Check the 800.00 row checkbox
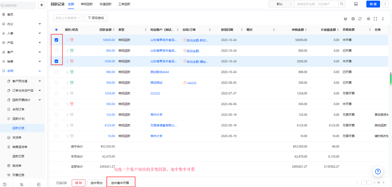Screen dimensions: 392x187 (56, 50)
